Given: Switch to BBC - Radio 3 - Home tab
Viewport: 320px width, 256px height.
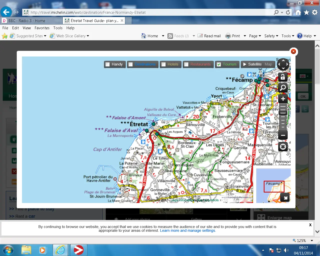Looking at the screenshot, I should click(31, 20).
